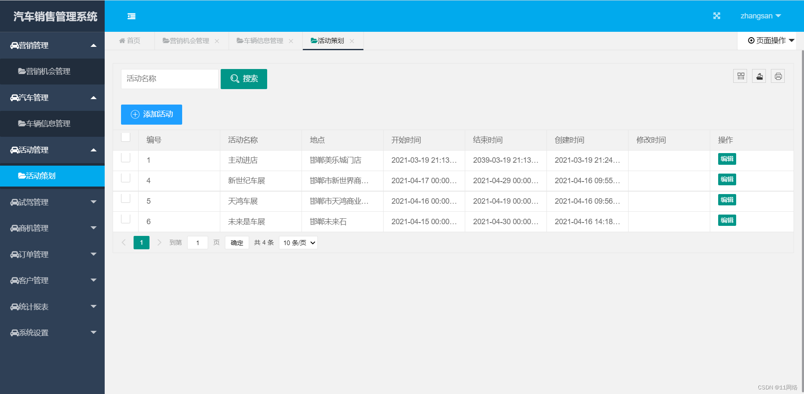The width and height of the screenshot is (804, 394).
Task: Click the 搜索 search button
Action: (244, 79)
